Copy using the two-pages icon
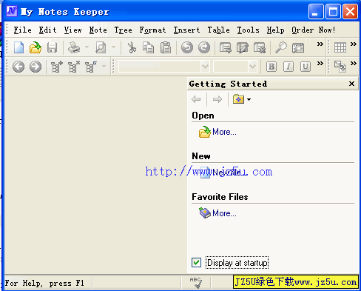Viewport: 361px width, 291px height. (148, 47)
